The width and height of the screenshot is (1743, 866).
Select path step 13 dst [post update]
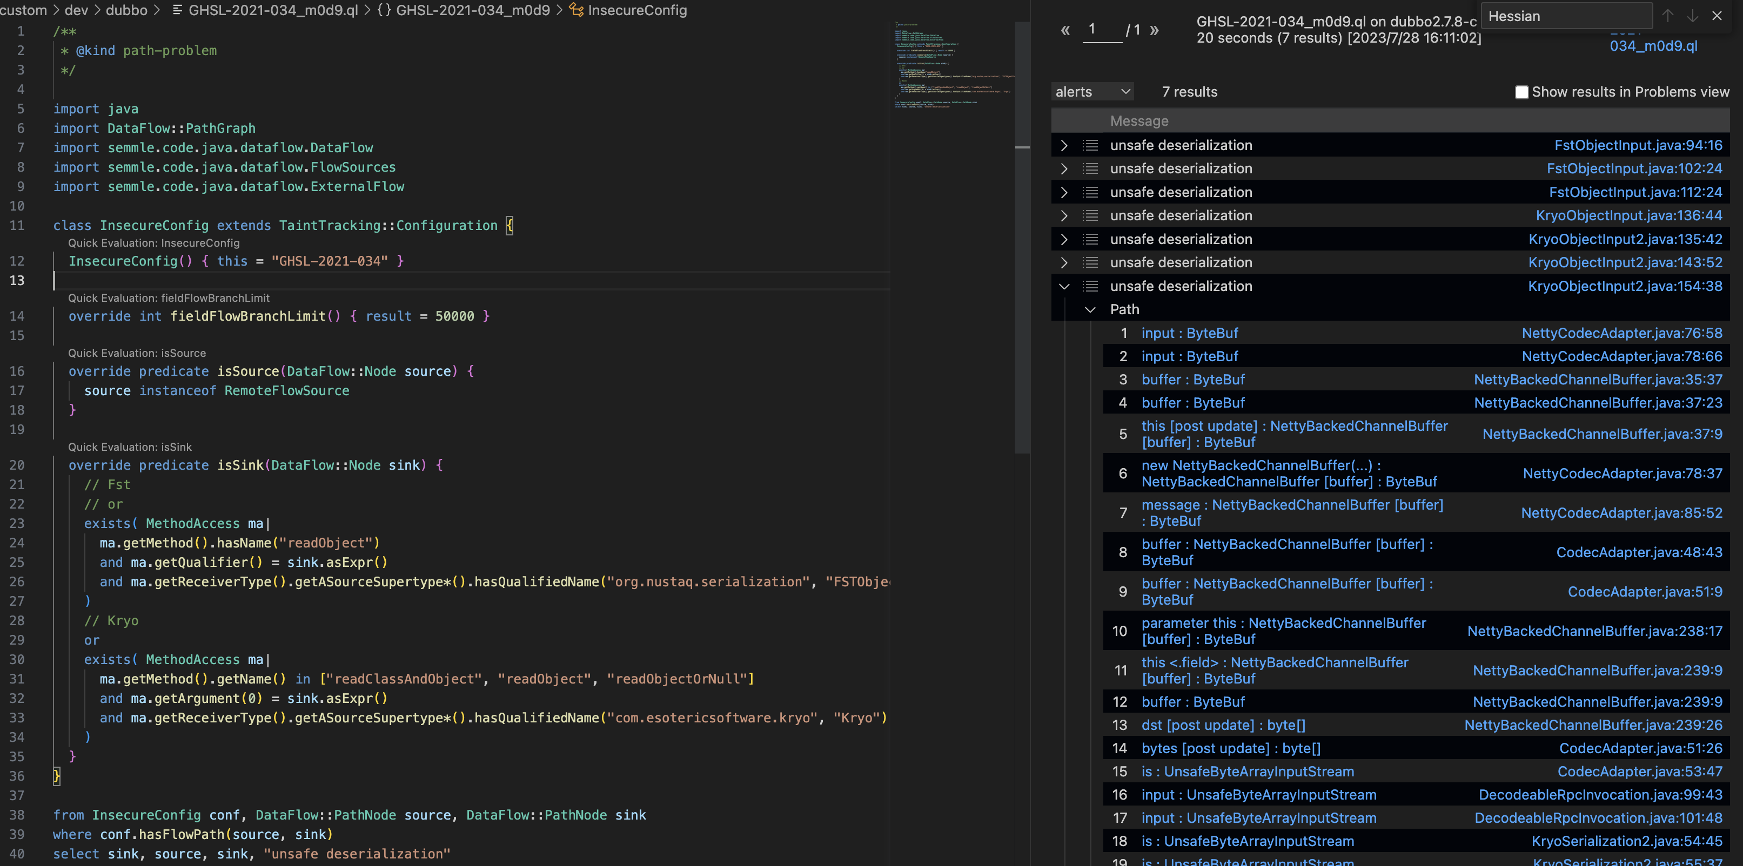(x=1223, y=726)
